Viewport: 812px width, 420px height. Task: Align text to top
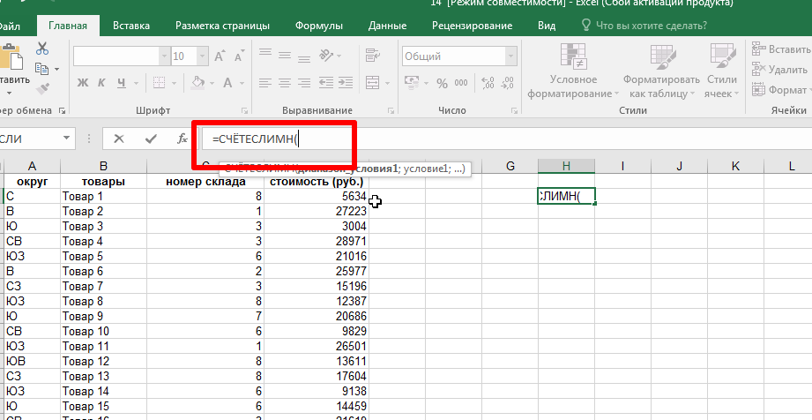265,54
